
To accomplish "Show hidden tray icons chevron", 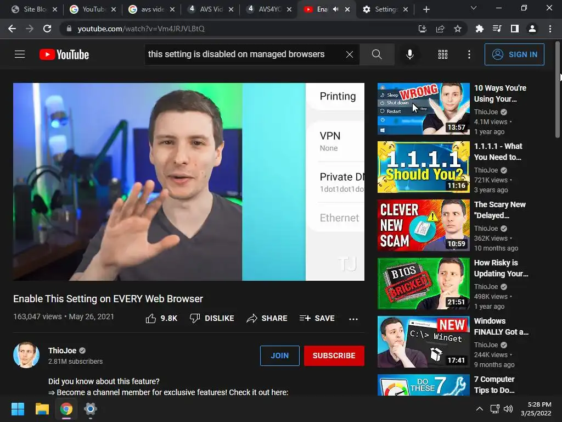I will click(479, 409).
